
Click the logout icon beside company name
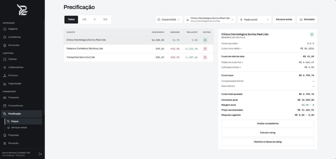pos(40,154)
